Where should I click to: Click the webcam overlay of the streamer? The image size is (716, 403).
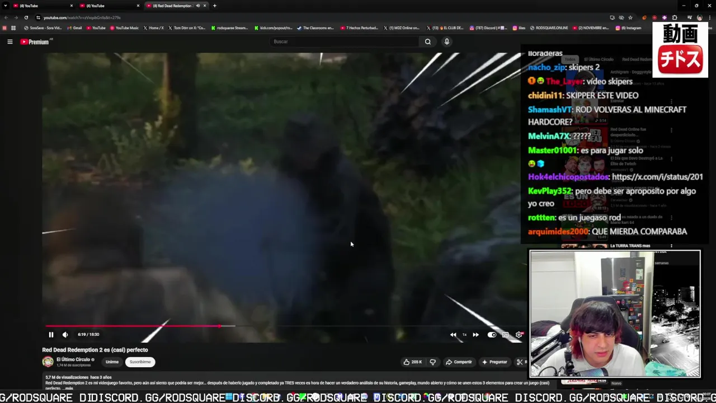pyautogui.click(x=615, y=313)
